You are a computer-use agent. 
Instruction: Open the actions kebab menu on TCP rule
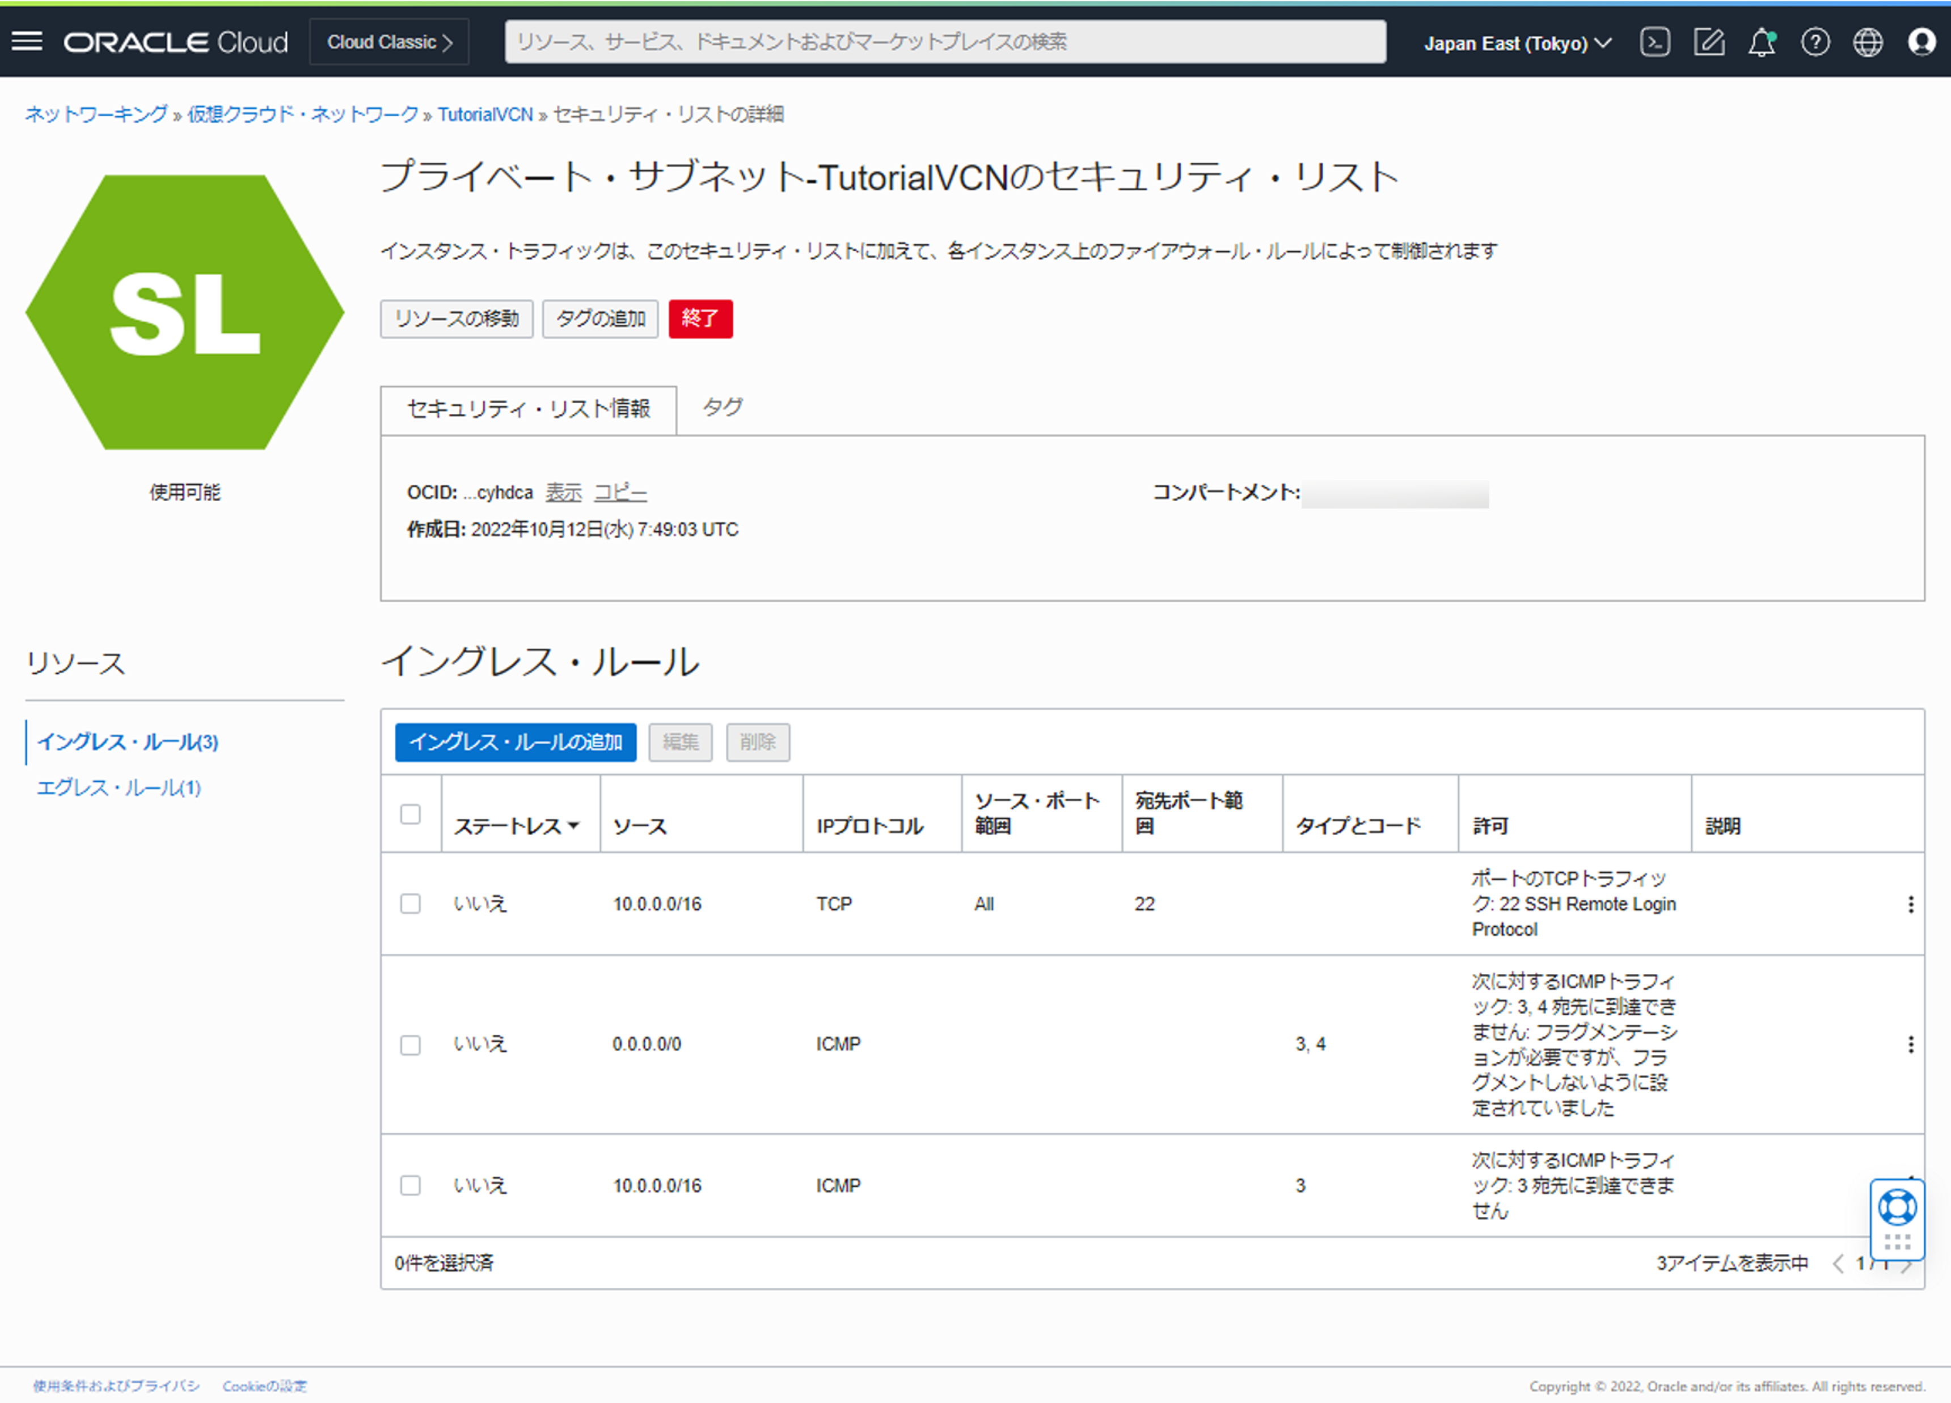coord(1911,904)
